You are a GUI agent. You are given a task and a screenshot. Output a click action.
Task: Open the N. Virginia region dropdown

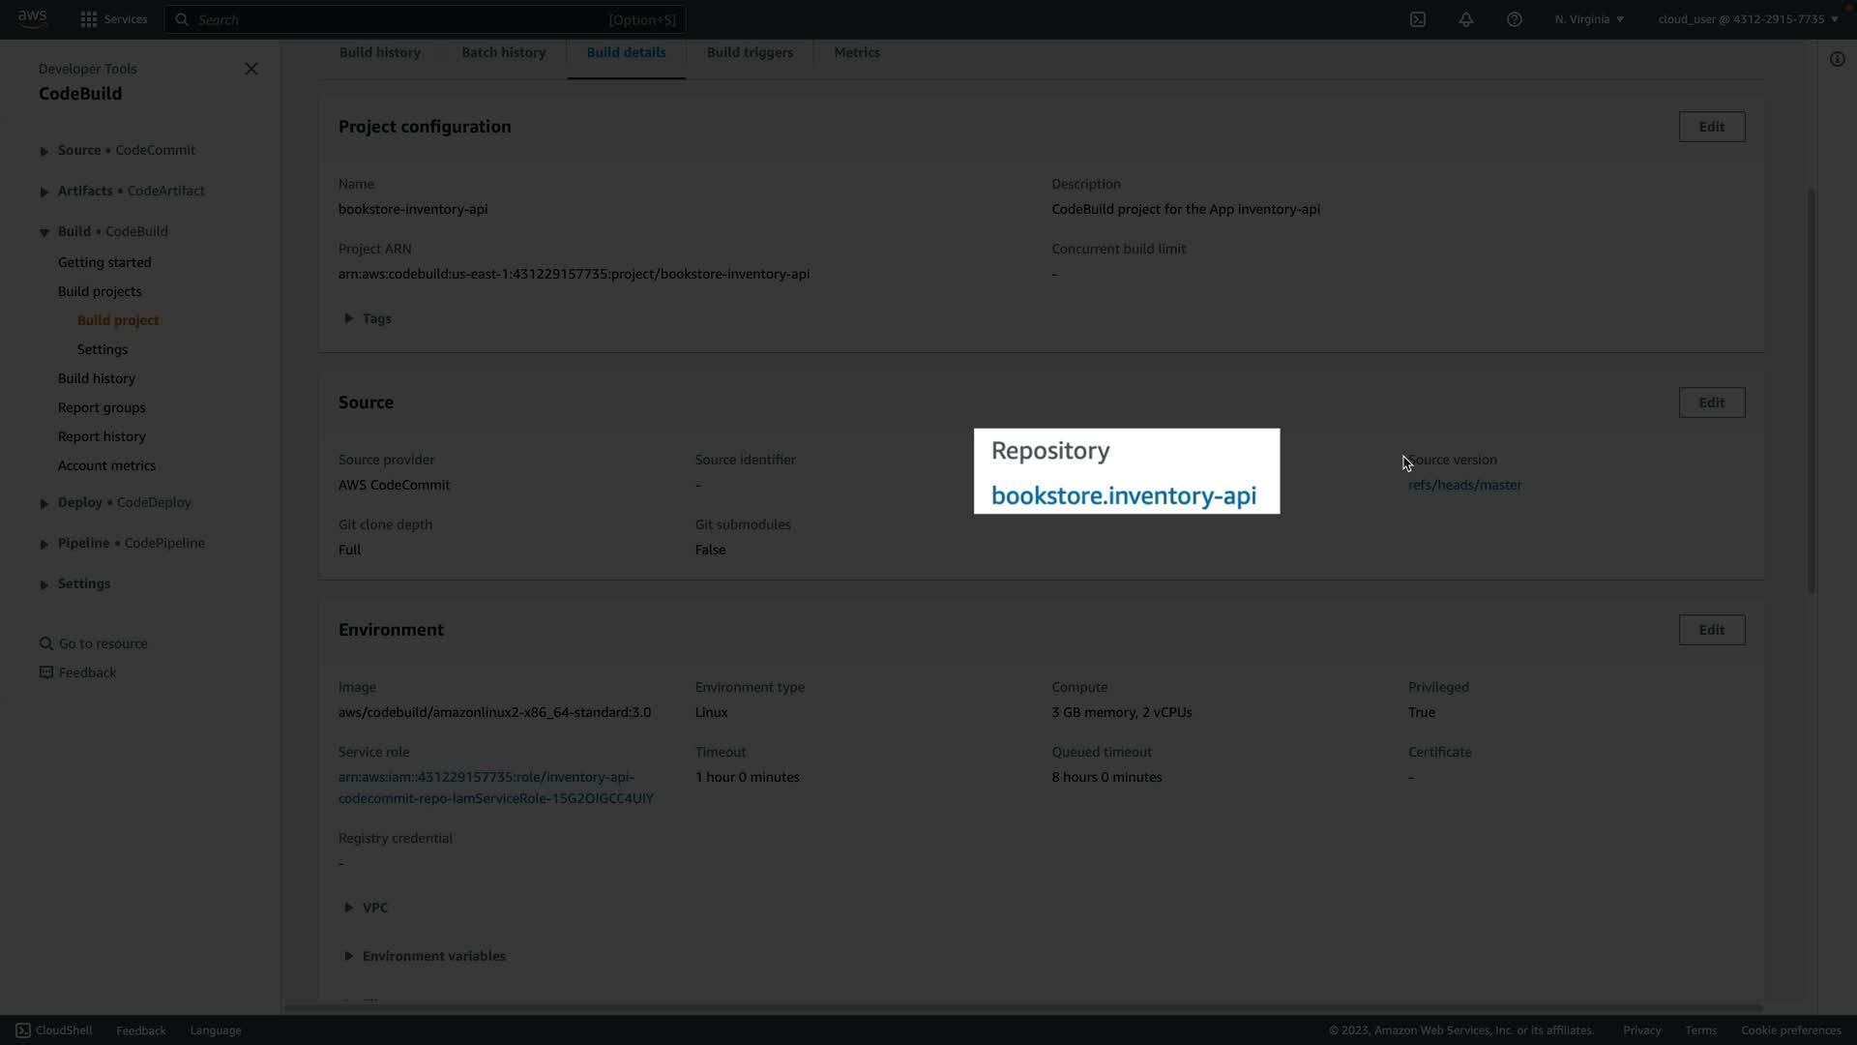1589,19
